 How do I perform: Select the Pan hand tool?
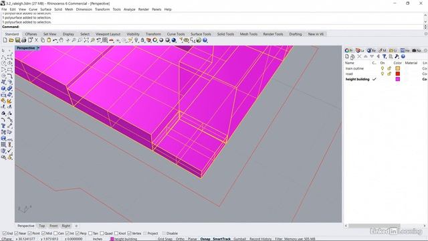coord(61,40)
